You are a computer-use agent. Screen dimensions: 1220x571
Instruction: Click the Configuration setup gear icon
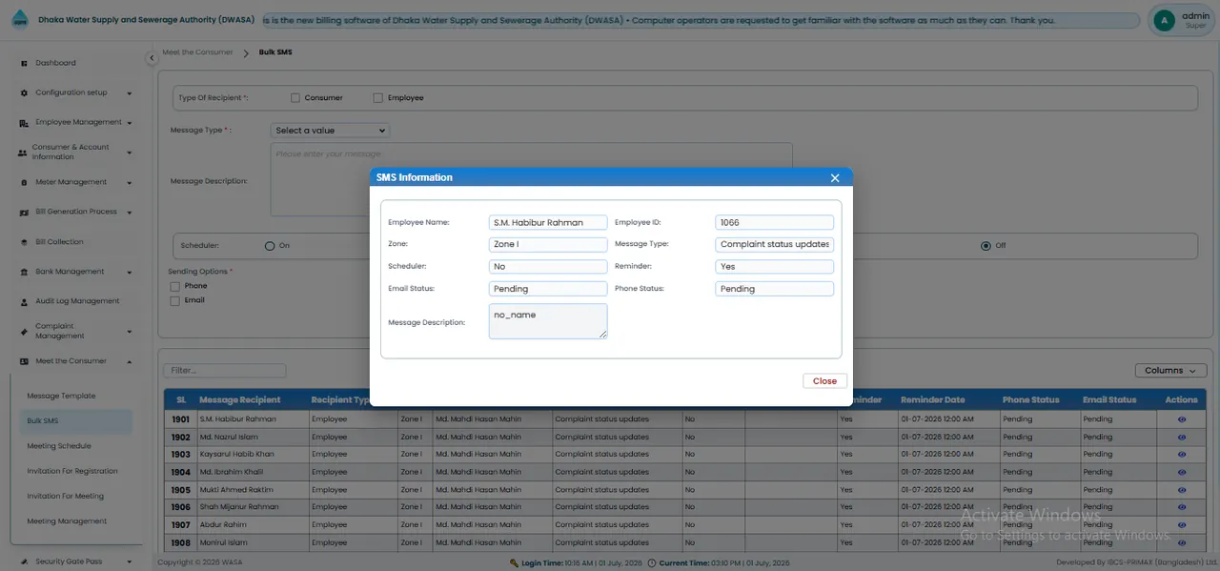pos(24,92)
